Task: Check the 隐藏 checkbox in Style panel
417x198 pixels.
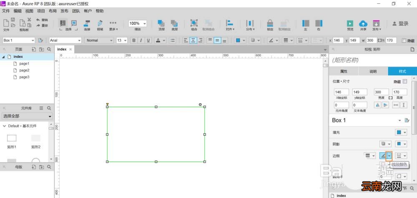Action: tap(405, 82)
